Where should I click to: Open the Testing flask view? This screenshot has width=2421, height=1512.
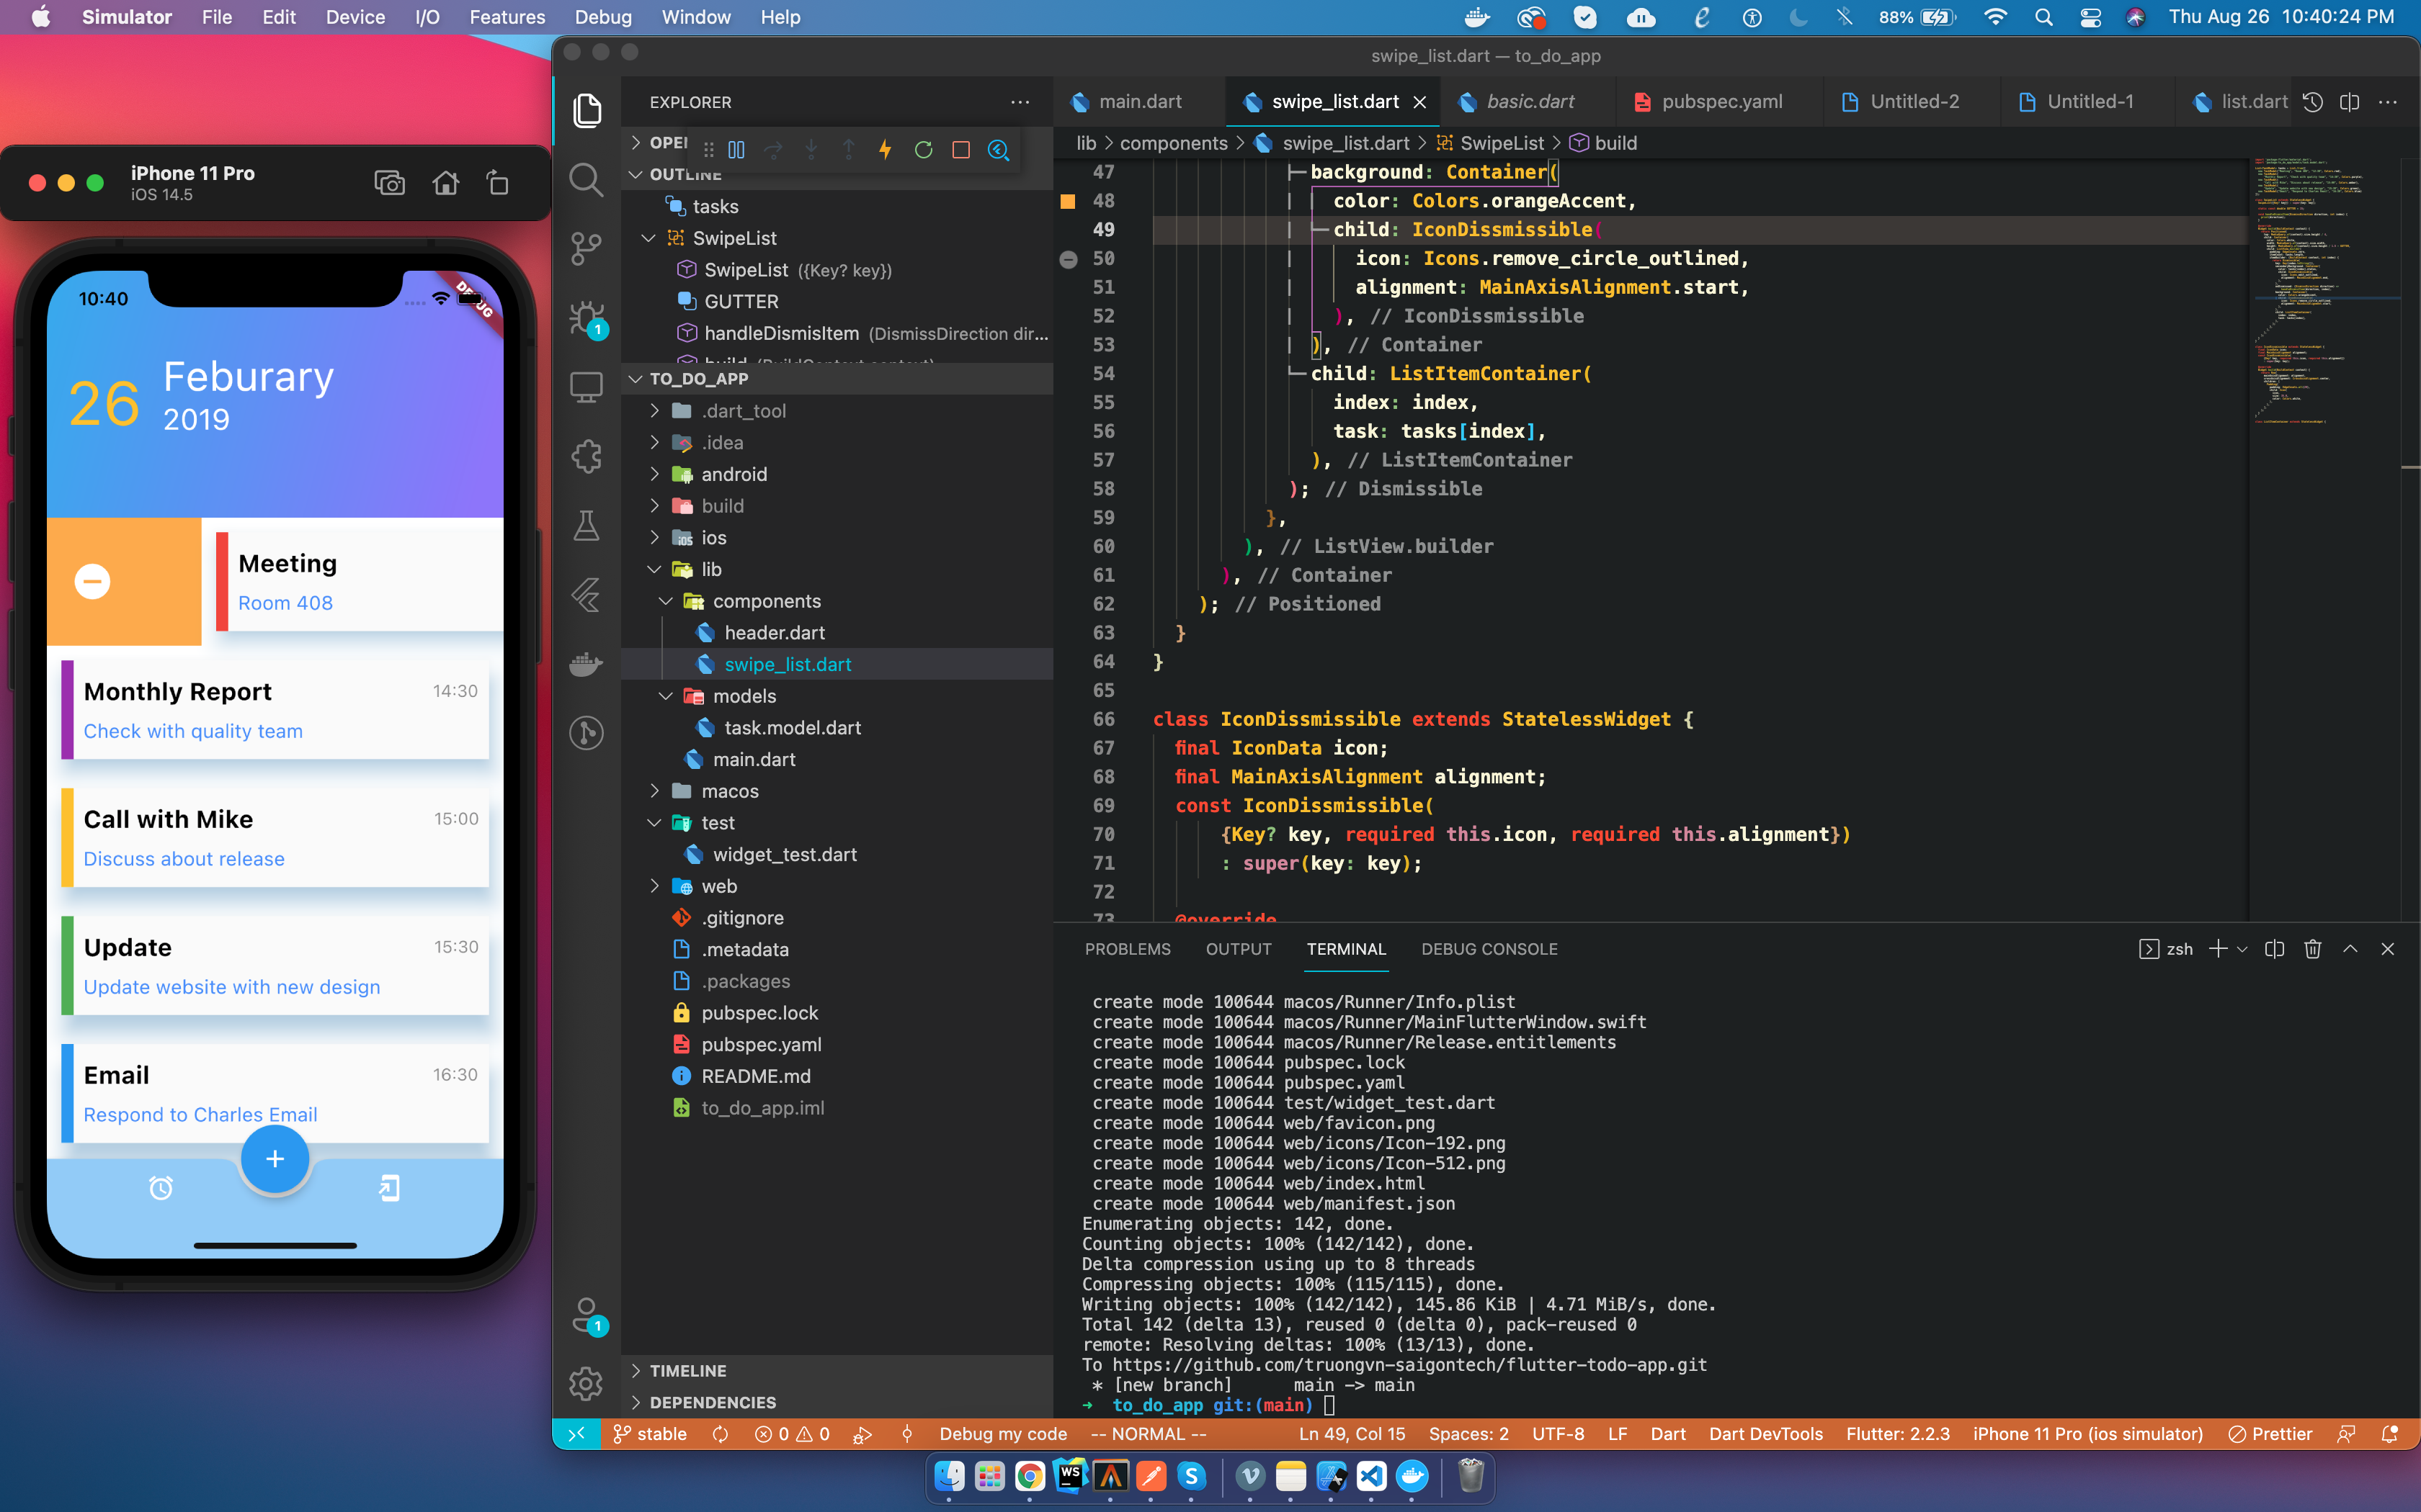point(587,526)
